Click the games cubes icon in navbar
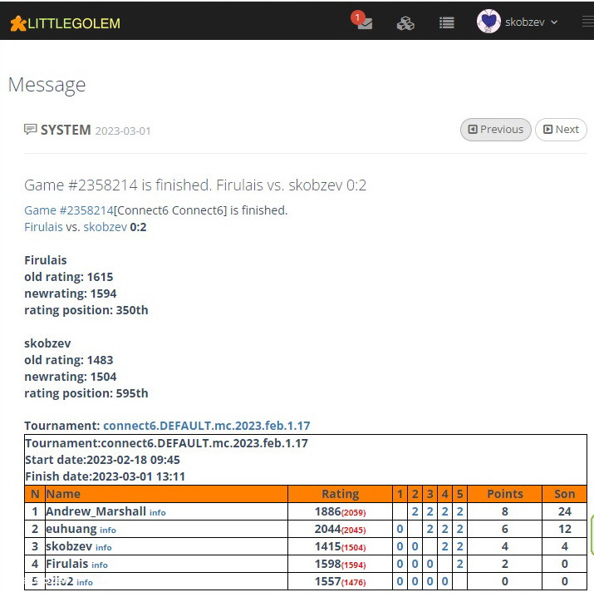 (x=405, y=23)
